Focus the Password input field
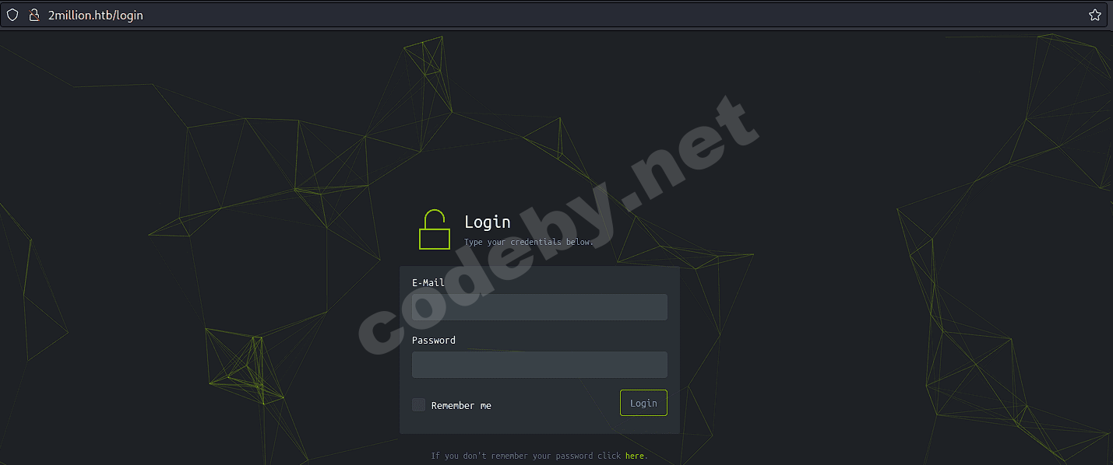The width and height of the screenshot is (1113, 465). tap(540, 365)
